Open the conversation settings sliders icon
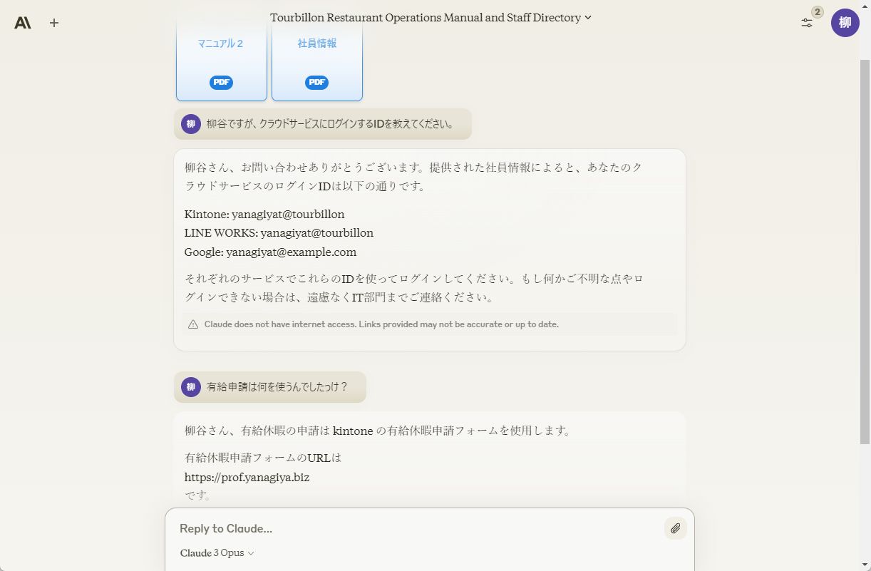This screenshot has width=871, height=571. tap(806, 22)
